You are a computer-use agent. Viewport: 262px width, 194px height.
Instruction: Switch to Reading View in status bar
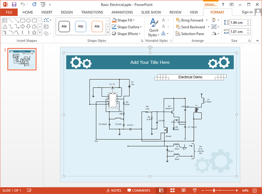pyautogui.click(x=183, y=190)
